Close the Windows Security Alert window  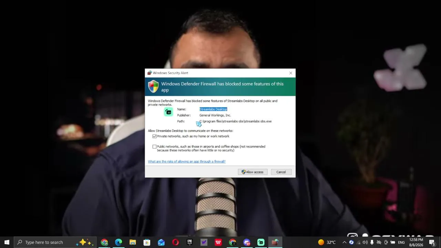[291, 73]
